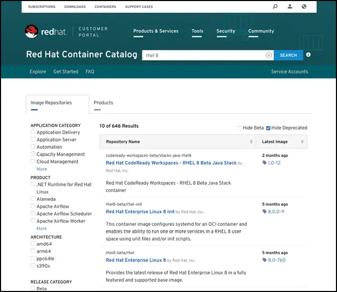
Task: Open the Red Hat Enterprise Linux 8 Init link
Action: (x=140, y=212)
